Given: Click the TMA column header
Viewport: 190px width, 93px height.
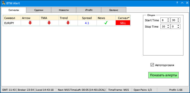Looking at the screenshot, I should tap(49, 18).
